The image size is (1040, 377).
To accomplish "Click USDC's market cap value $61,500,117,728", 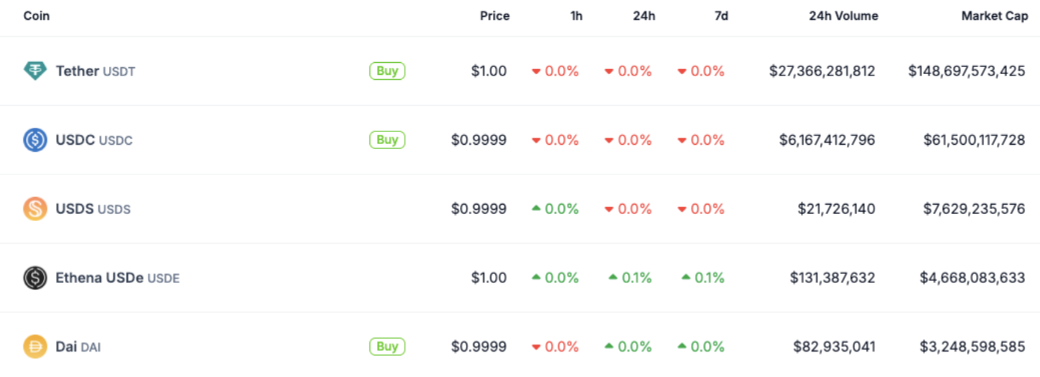I will point(974,140).
